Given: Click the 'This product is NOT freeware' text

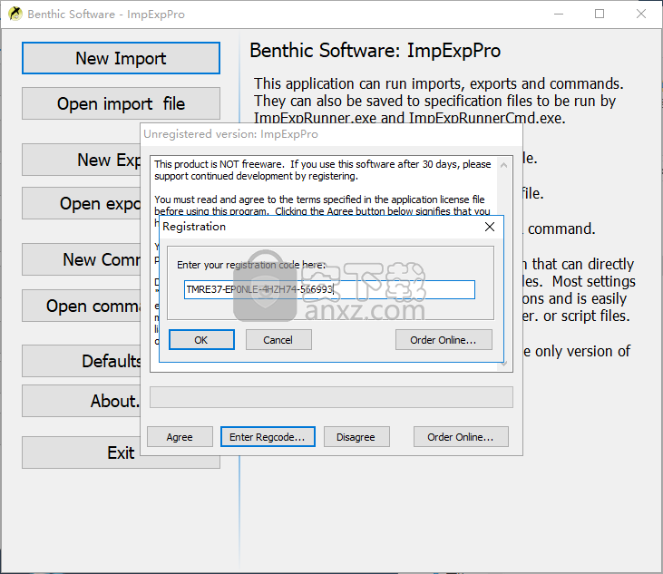Looking at the screenshot, I should click(219, 164).
